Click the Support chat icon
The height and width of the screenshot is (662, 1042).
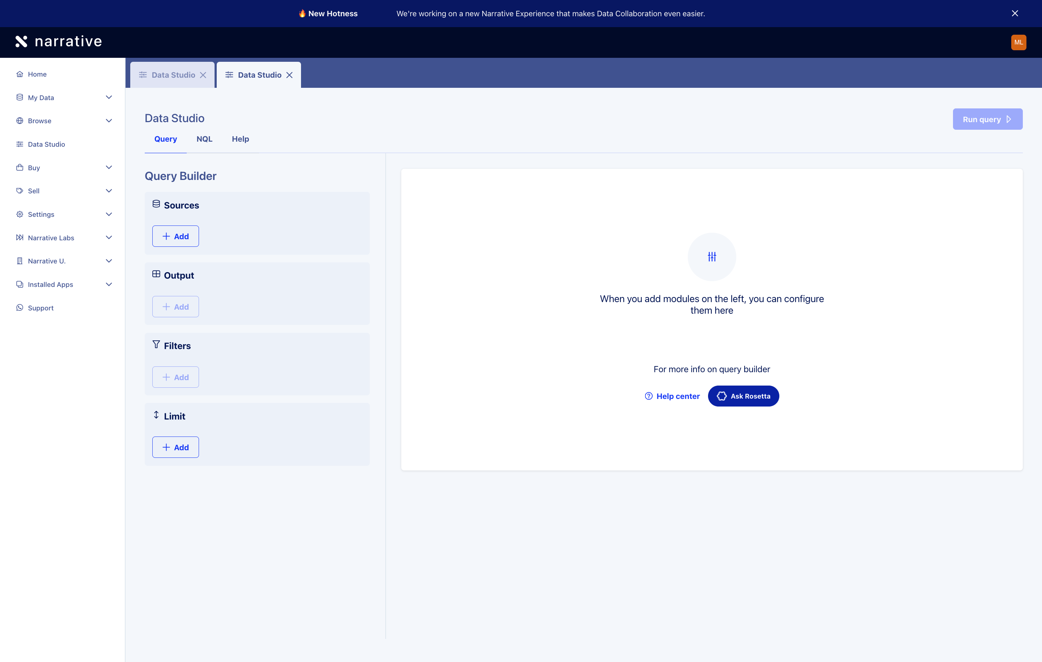pos(20,307)
